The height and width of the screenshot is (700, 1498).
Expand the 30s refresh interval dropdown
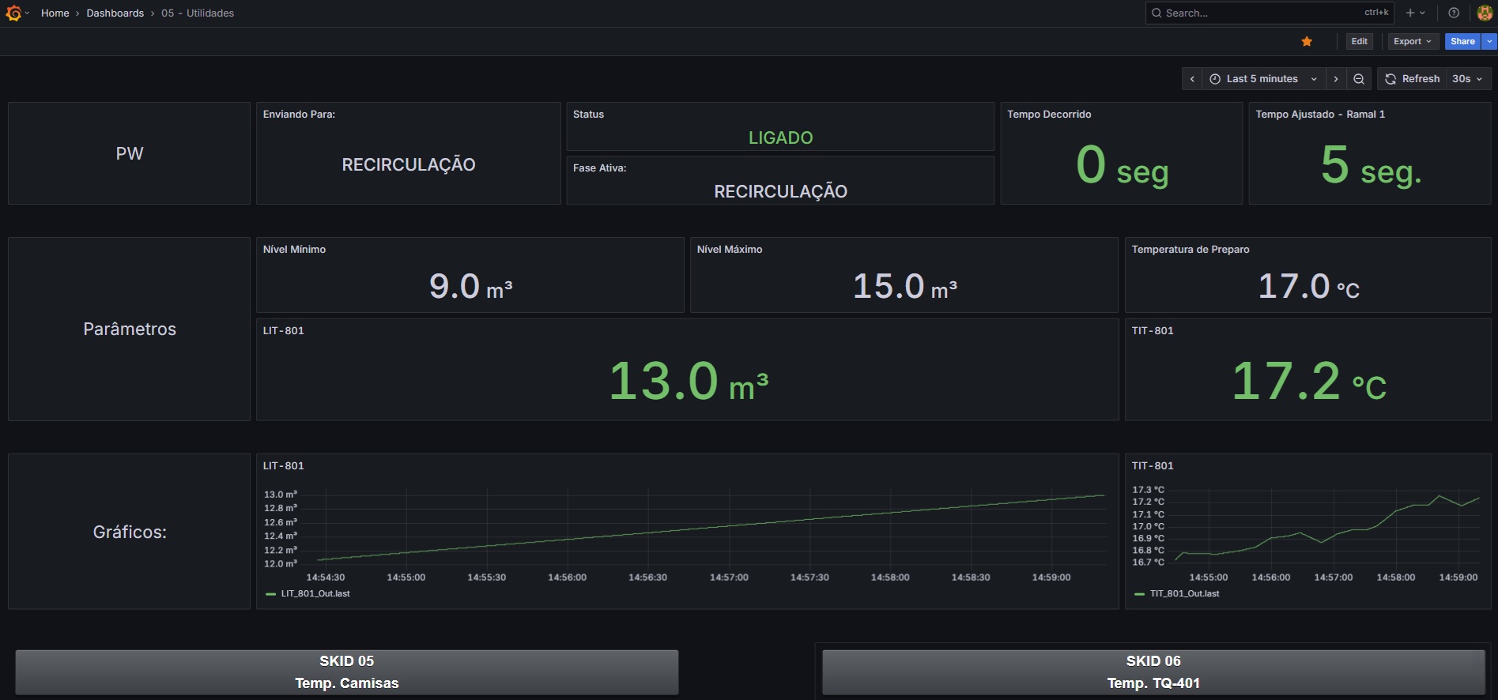click(x=1468, y=79)
